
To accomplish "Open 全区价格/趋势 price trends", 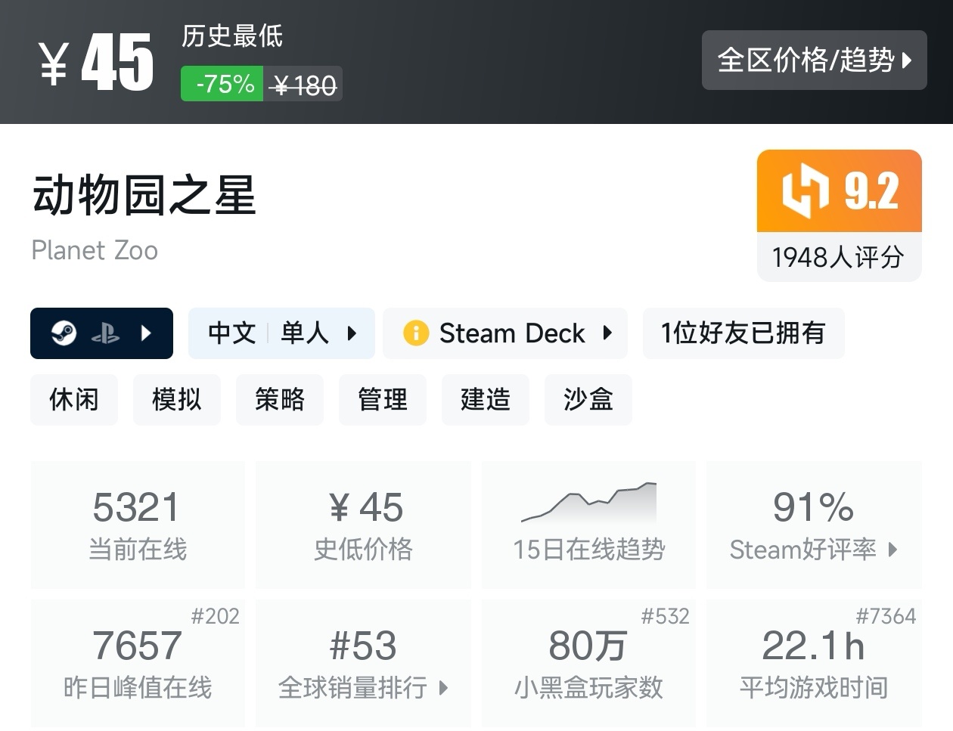I will [814, 60].
